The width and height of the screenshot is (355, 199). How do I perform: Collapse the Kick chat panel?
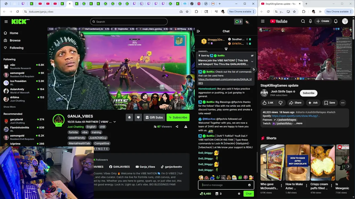click(198, 31)
